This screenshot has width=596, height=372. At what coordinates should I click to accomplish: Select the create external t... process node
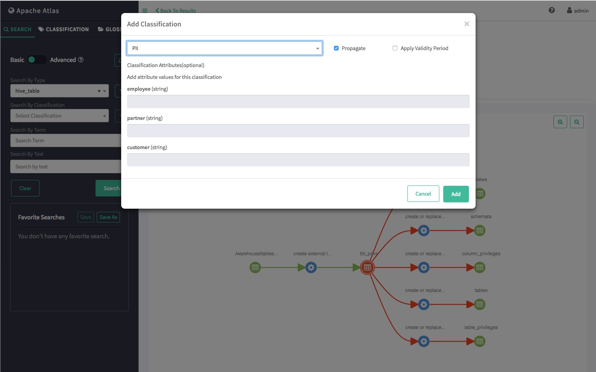tap(311, 267)
